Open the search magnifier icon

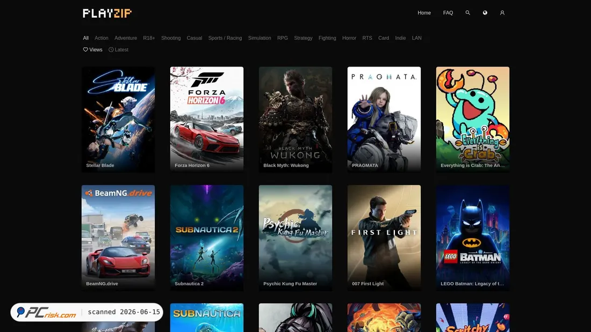point(467,13)
